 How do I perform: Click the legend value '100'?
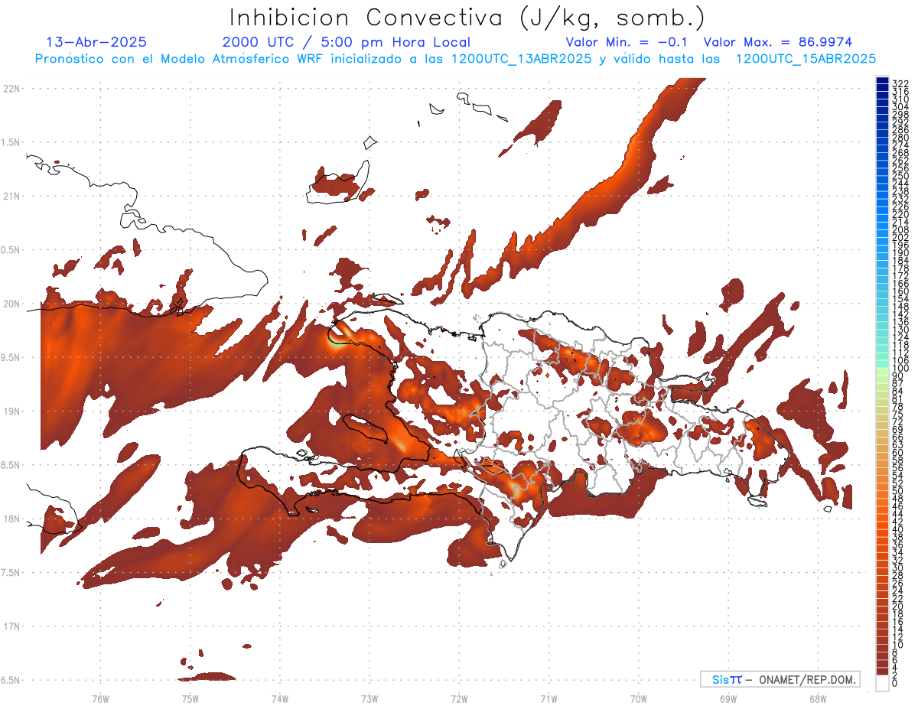click(x=900, y=369)
